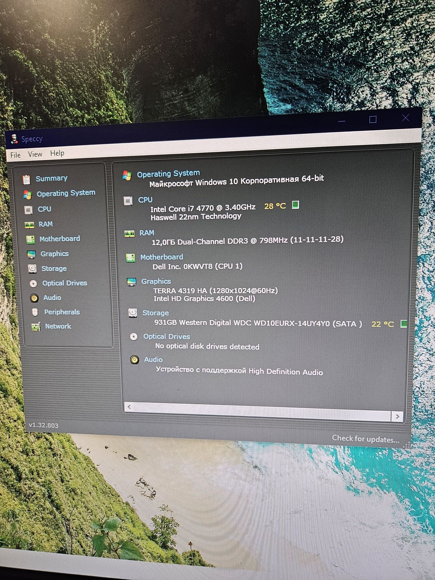Open Graphics section in the sidebar
This screenshot has width=435, height=580.
55,254
